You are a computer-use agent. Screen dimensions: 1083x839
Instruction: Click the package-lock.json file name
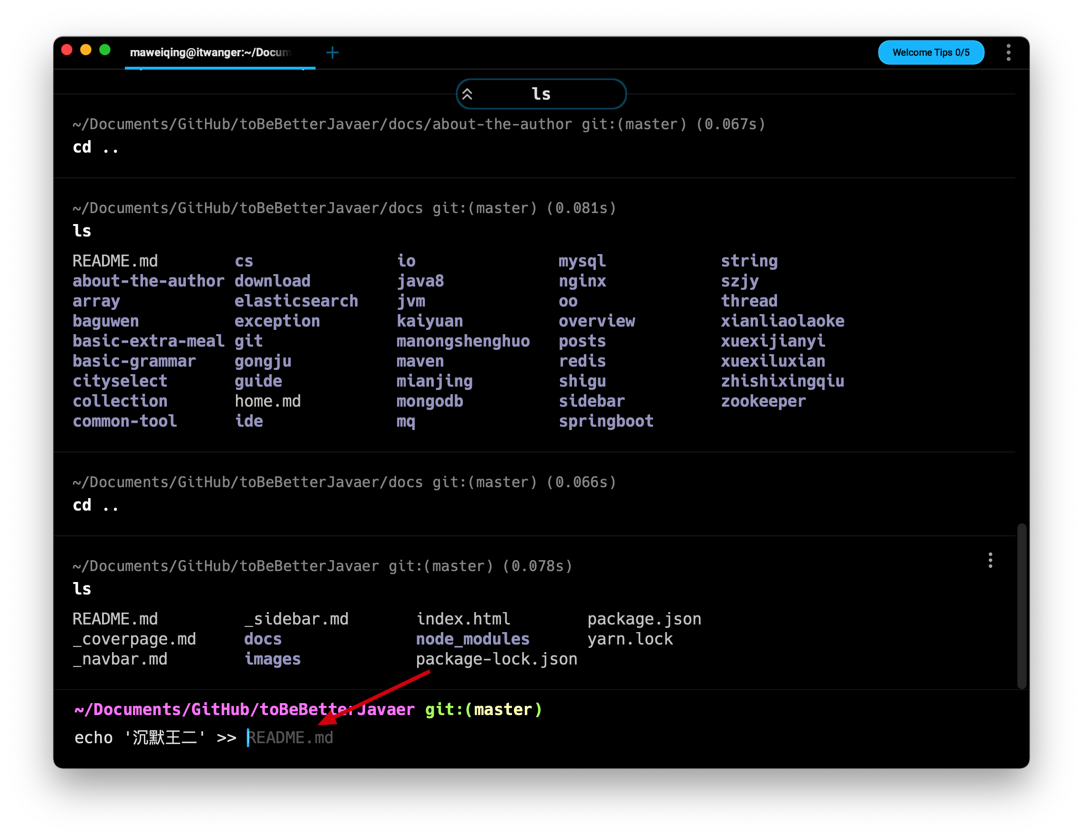tap(496, 659)
